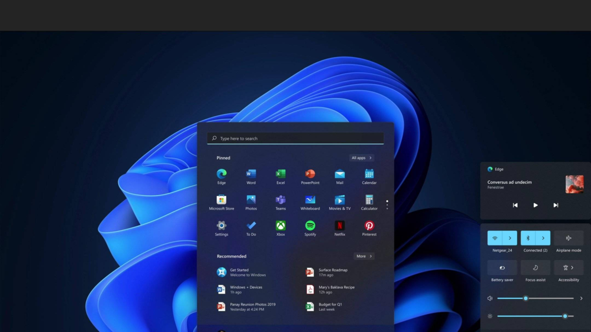
Task: Expand Bluetooth devices chevron
Action: pyautogui.click(x=543, y=238)
